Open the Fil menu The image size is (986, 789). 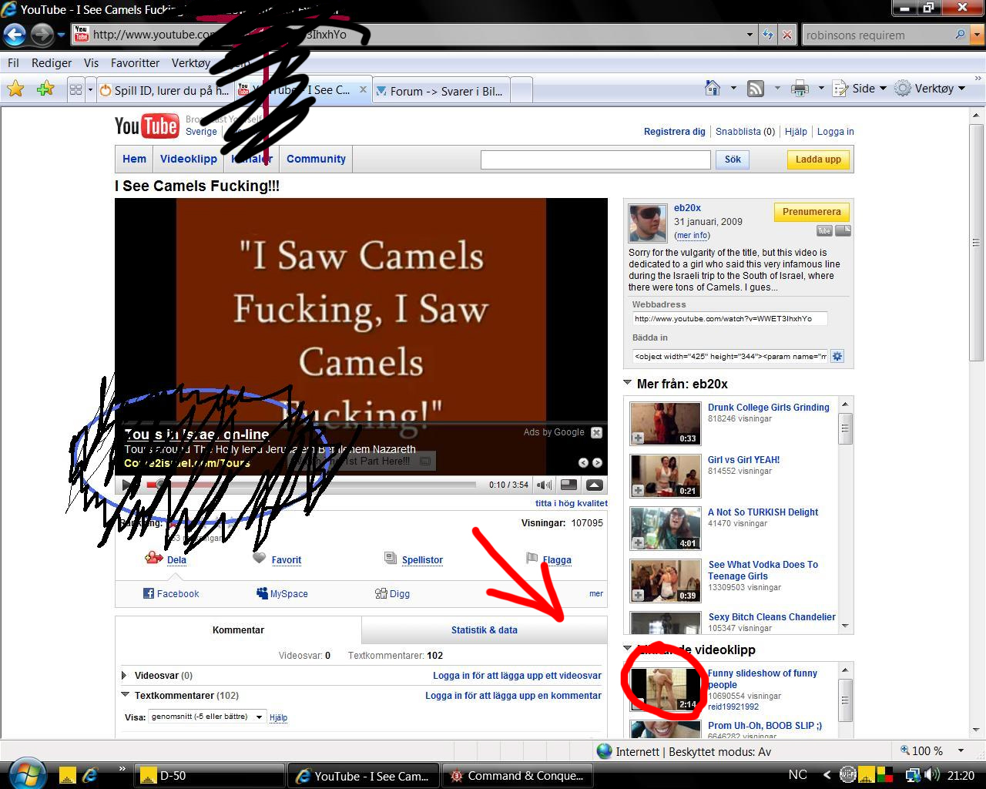click(13, 63)
